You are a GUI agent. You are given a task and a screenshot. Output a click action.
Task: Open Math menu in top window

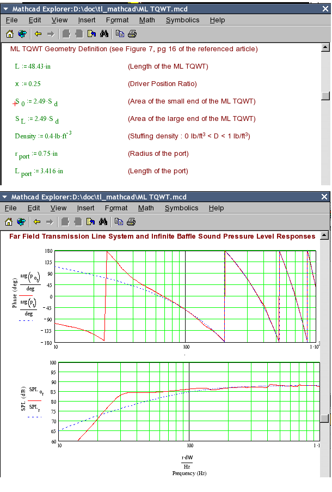147,20
